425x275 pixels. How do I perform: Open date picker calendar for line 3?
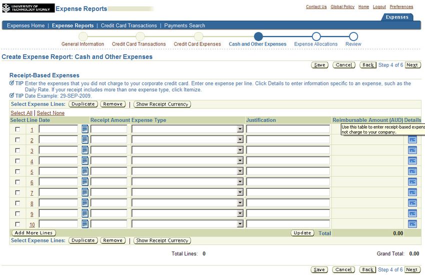pos(85,150)
